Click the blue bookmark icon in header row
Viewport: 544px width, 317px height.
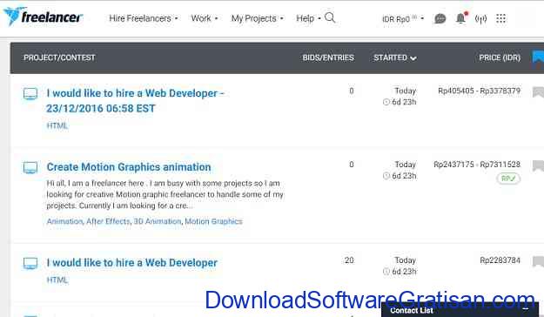coord(538,57)
